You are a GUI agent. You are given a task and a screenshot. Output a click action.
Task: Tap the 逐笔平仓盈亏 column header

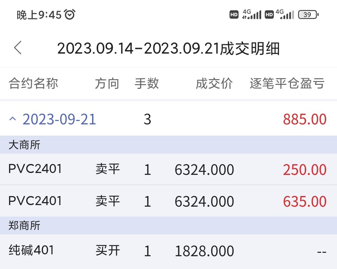click(x=287, y=84)
